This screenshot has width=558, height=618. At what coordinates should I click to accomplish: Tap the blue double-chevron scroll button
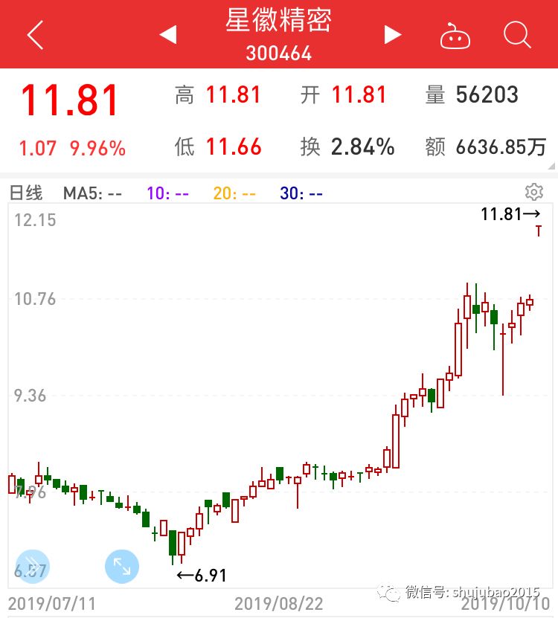tap(33, 567)
